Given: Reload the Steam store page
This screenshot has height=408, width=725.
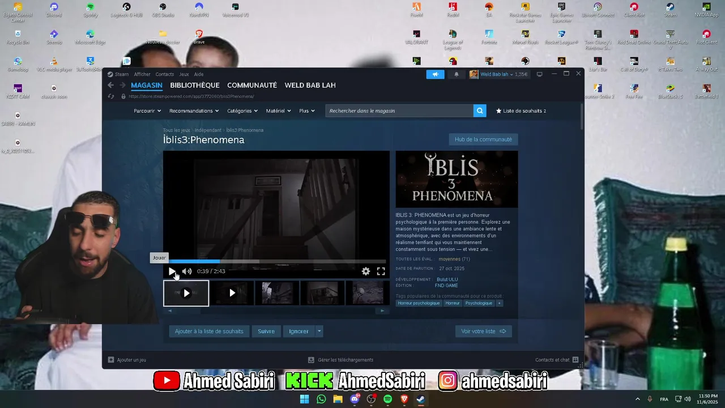Looking at the screenshot, I should [111, 96].
